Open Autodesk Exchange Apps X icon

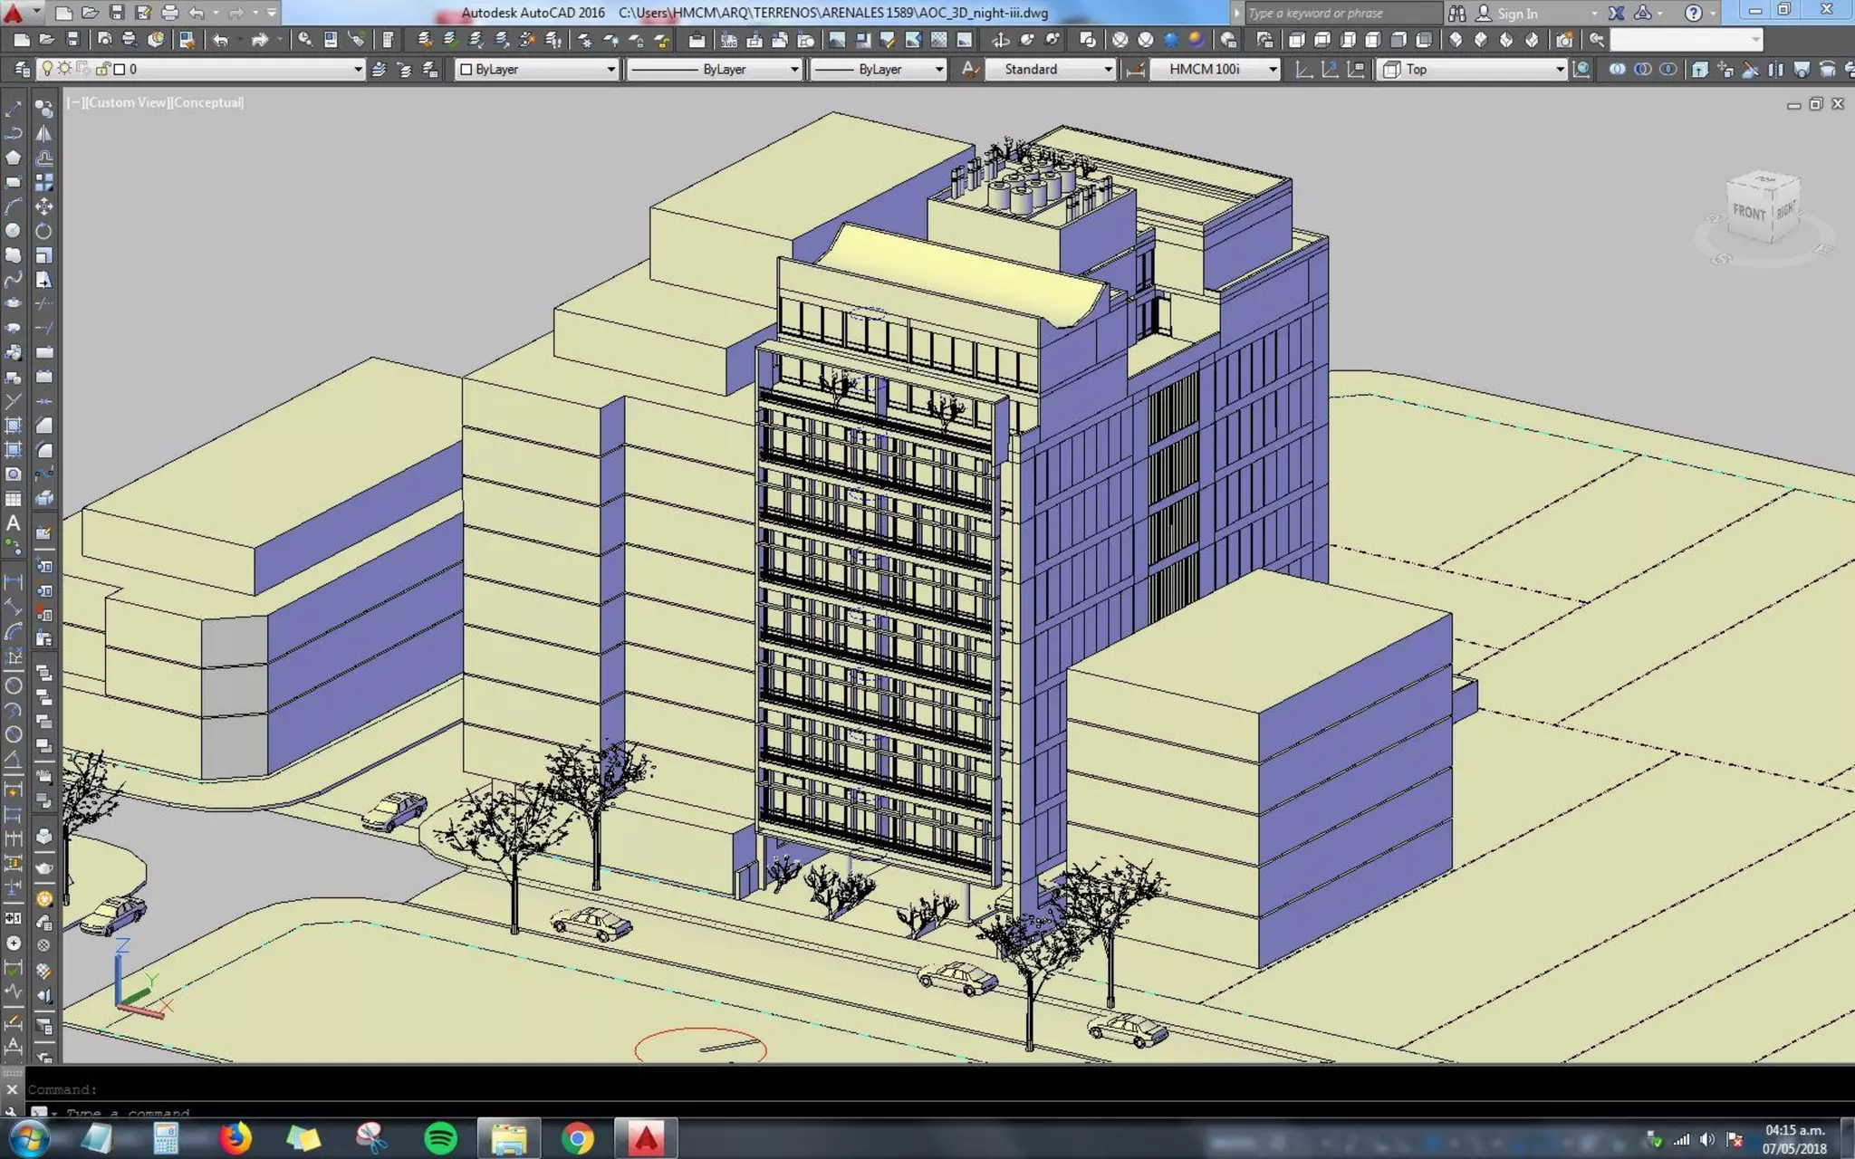[1617, 13]
